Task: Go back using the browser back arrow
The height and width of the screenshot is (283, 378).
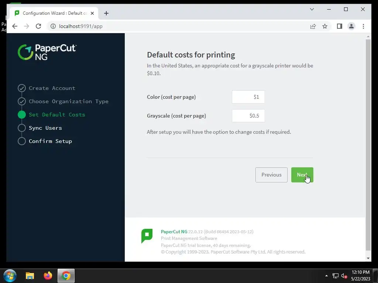Action: [15, 26]
